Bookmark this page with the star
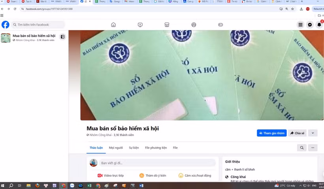This screenshot has height=189, width=324. click(x=292, y=9)
